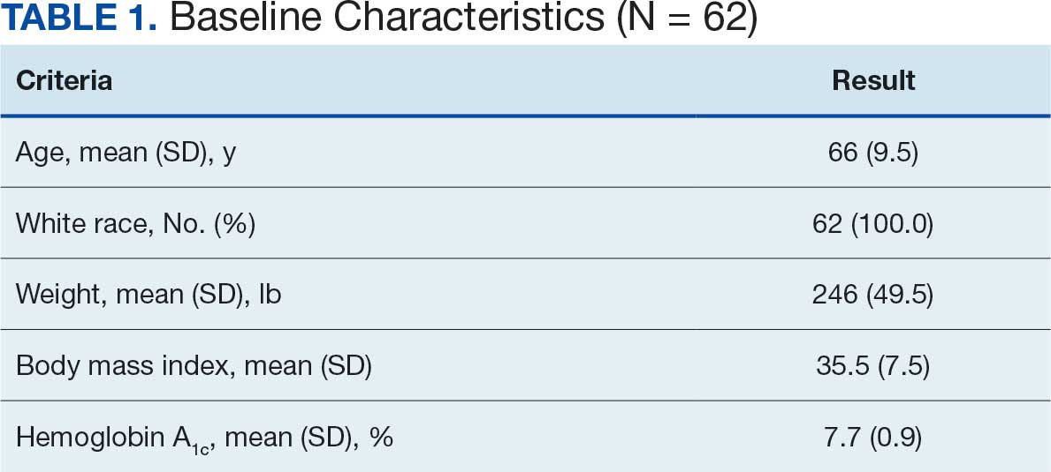
Task: Select the Criteria column header
Action: click(x=64, y=81)
